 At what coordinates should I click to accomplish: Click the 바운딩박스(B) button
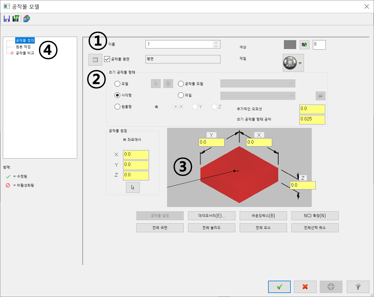point(263,216)
